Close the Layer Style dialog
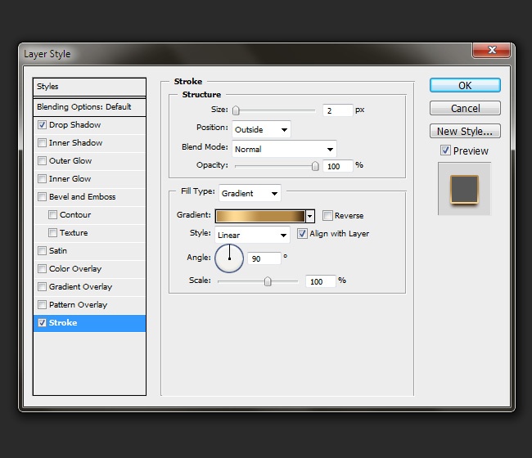The image size is (532, 458). 491,50
